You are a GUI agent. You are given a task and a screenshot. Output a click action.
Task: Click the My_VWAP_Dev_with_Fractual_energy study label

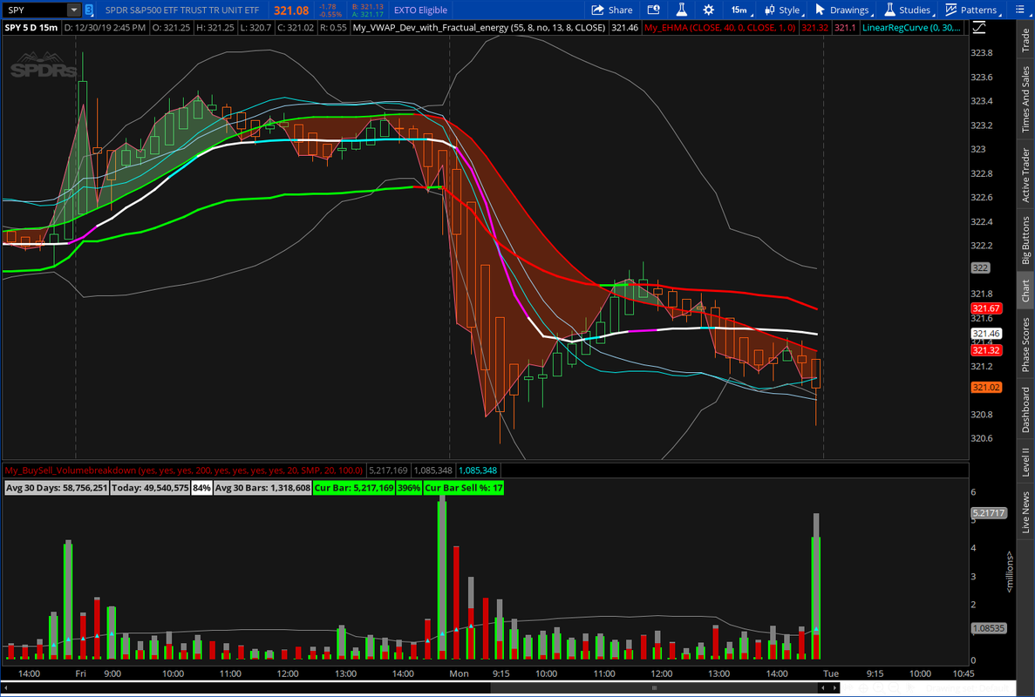480,28
